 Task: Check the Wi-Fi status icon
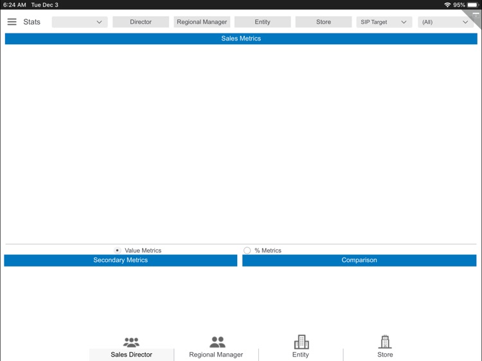coord(447,4)
